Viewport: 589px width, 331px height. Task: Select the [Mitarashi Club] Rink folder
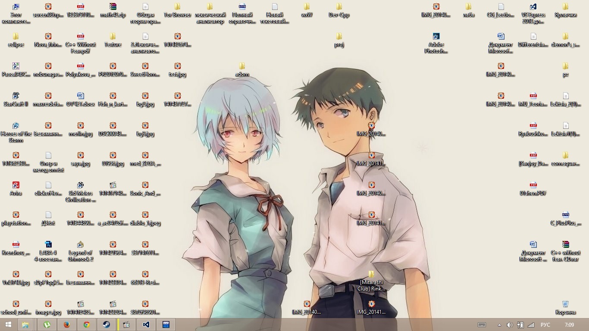[371, 281]
